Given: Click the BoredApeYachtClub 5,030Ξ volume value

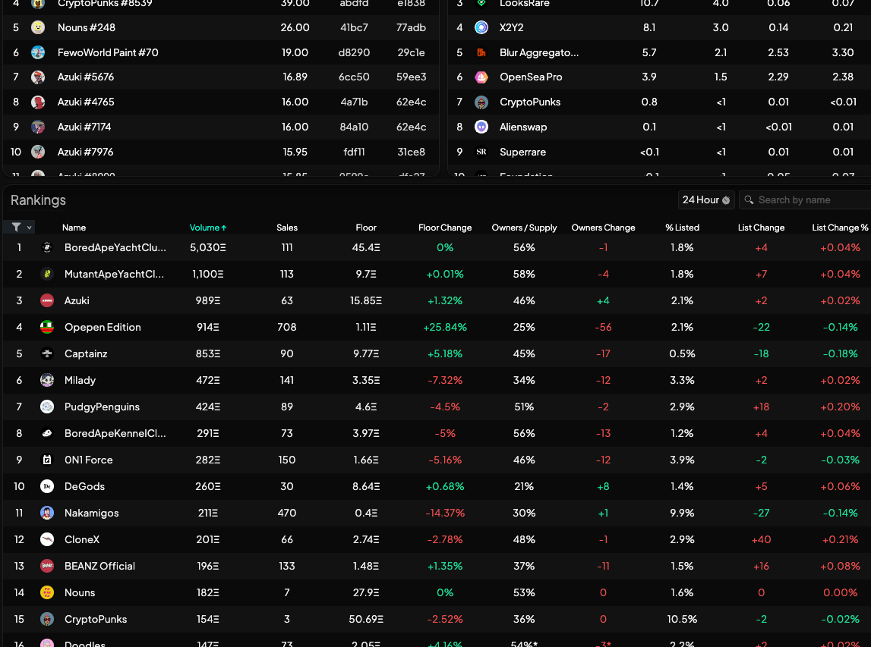Looking at the screenshot, I should [x=208, y=247].
